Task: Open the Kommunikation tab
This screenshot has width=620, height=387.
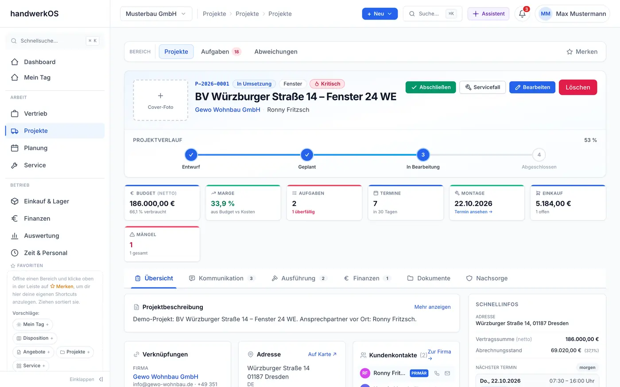Action: coord(221,278)
